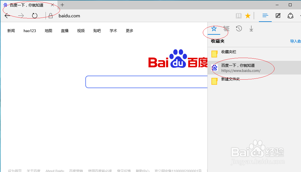Click the https://www.baidu.com/ URL text
Viewport: 301px width, 172px height.
[x=241, y=71]
